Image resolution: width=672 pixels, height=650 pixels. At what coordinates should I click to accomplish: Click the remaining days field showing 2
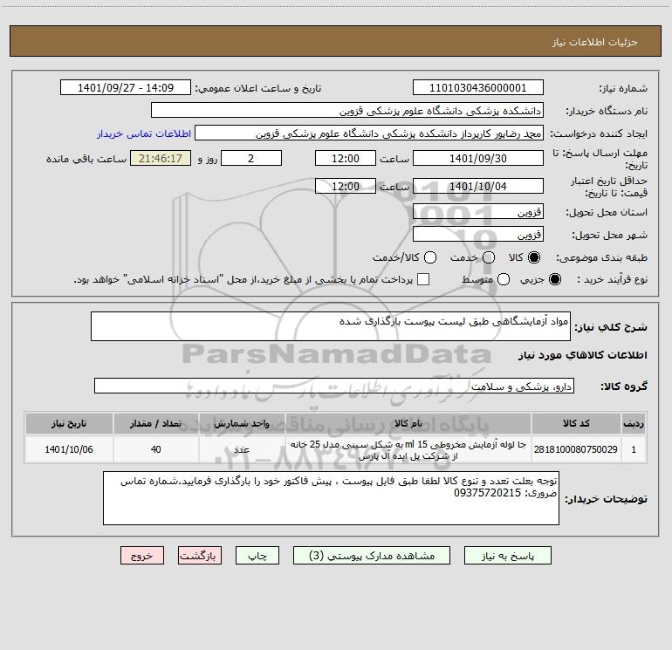coord(251,159)
